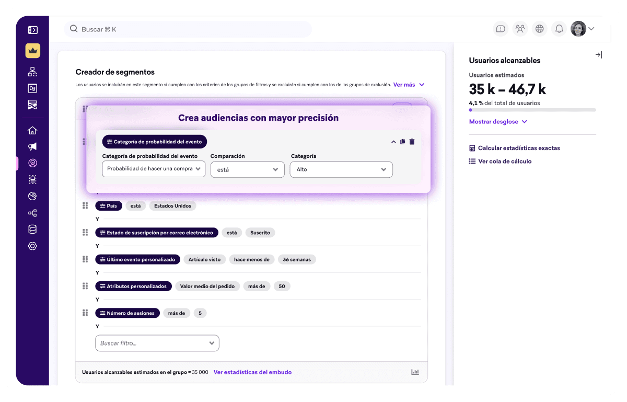Click drag handle of Último evento personalizado row
Viewport: 627px width, 402px height.
tap(85, 259)
